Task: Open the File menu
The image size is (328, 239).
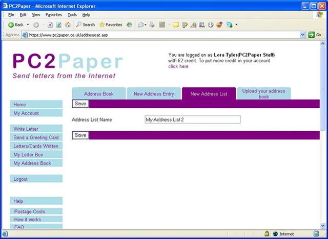Action: click(11, 15)
